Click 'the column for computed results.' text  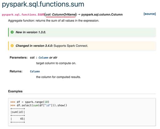58,77
